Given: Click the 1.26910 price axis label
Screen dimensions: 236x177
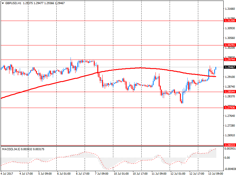Looking at the screenshot, I should (x=230, y=135).
